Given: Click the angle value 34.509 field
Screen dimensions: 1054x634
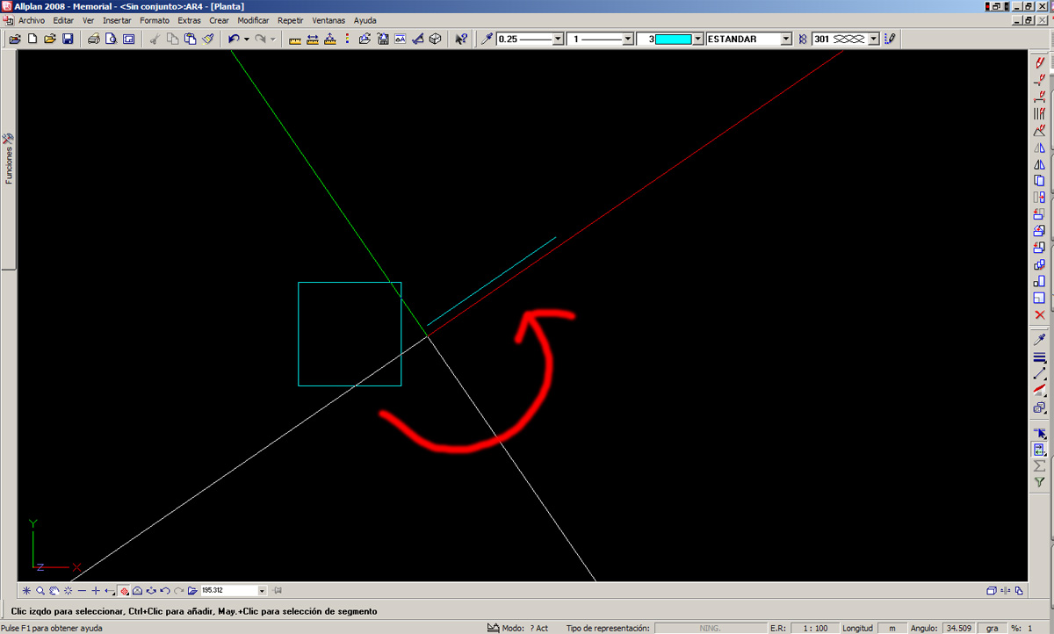Looking at the screenshot, I should pos(958,628).
